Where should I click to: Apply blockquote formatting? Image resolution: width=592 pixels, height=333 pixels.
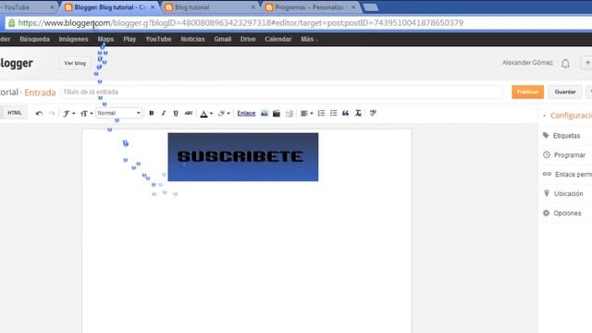345,113
